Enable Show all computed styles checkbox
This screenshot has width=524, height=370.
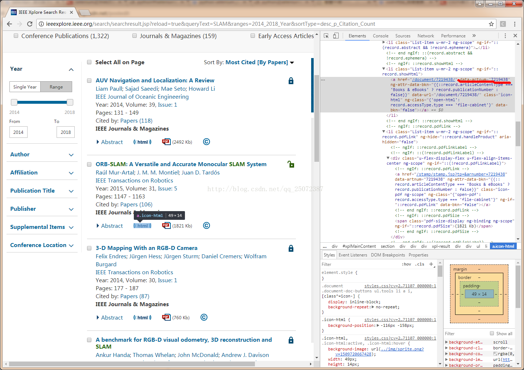(492, 333)
